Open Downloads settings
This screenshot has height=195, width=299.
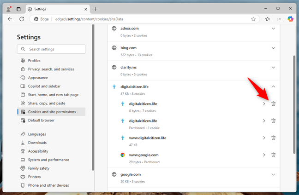point(51,143)
